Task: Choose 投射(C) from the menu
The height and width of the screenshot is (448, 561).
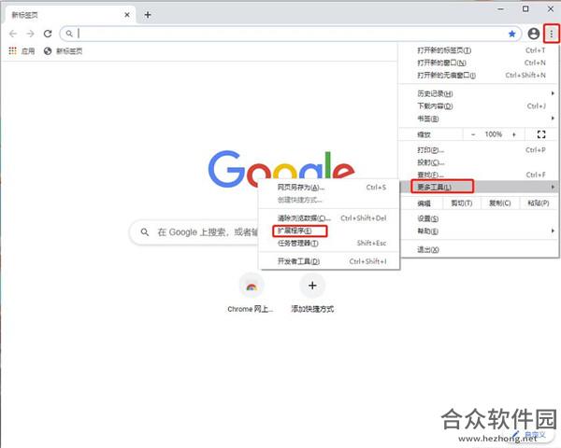Action: pos(479,162)
